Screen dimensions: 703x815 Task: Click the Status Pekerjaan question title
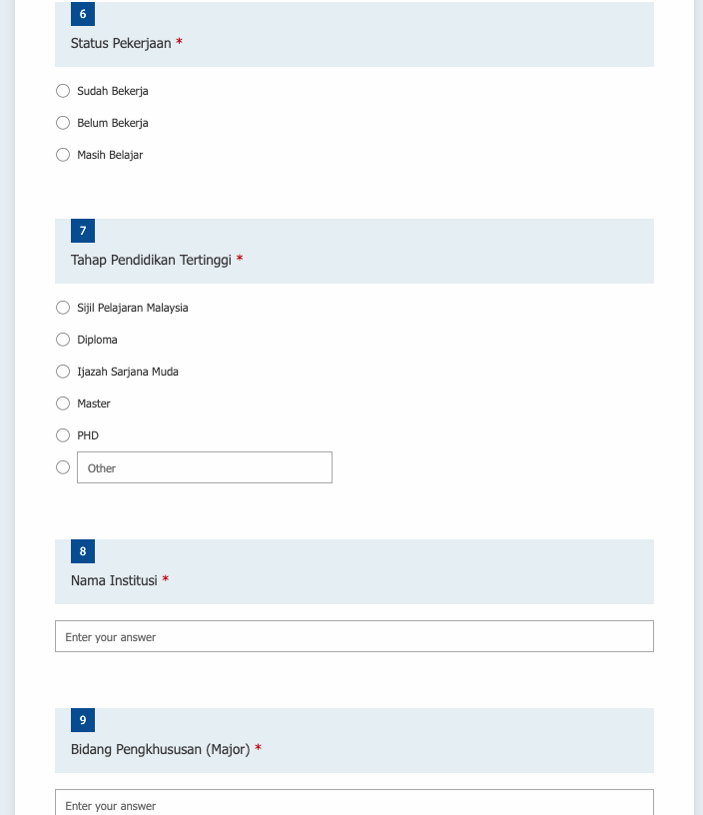click(x=121, y=43)
